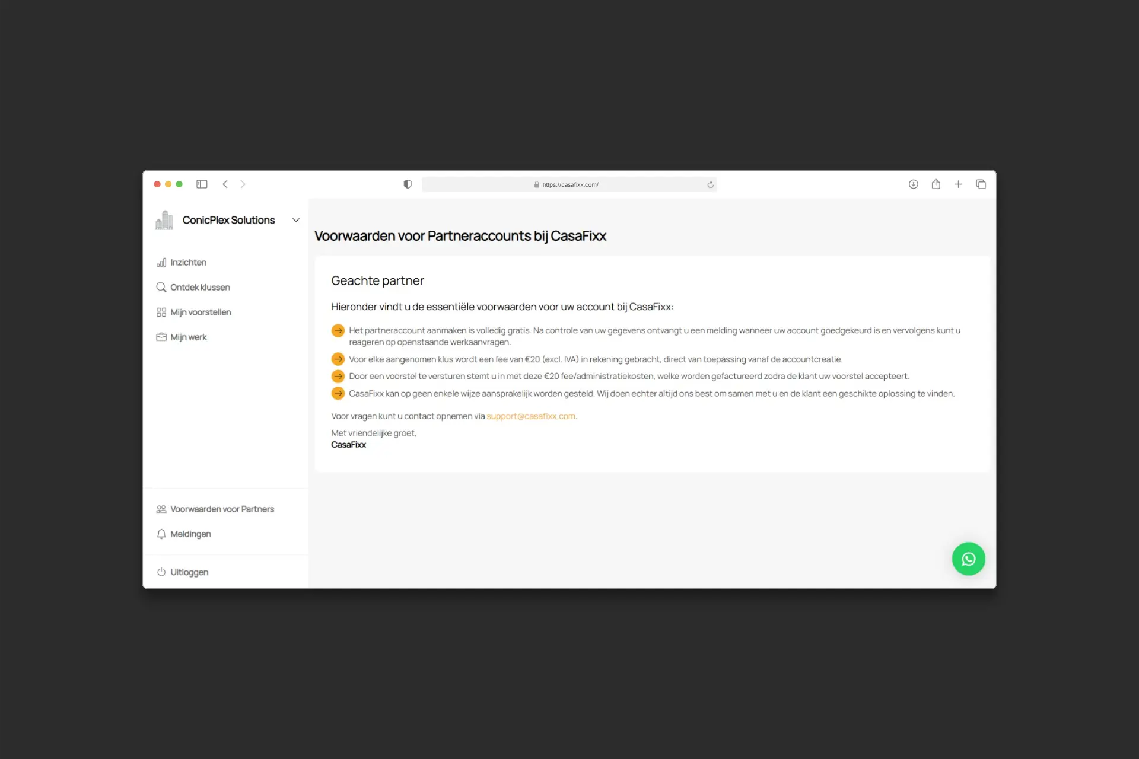The image size is (1139, 759).
Task: Open browser downloads icon
Action: point(913,184)
